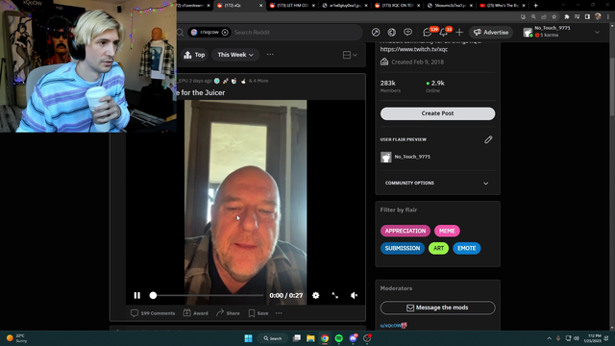Image resolution: width=615 pixels, height=346 pixels.
Task: Click the Chrome taskbar icon
Action: click(325, 338)
